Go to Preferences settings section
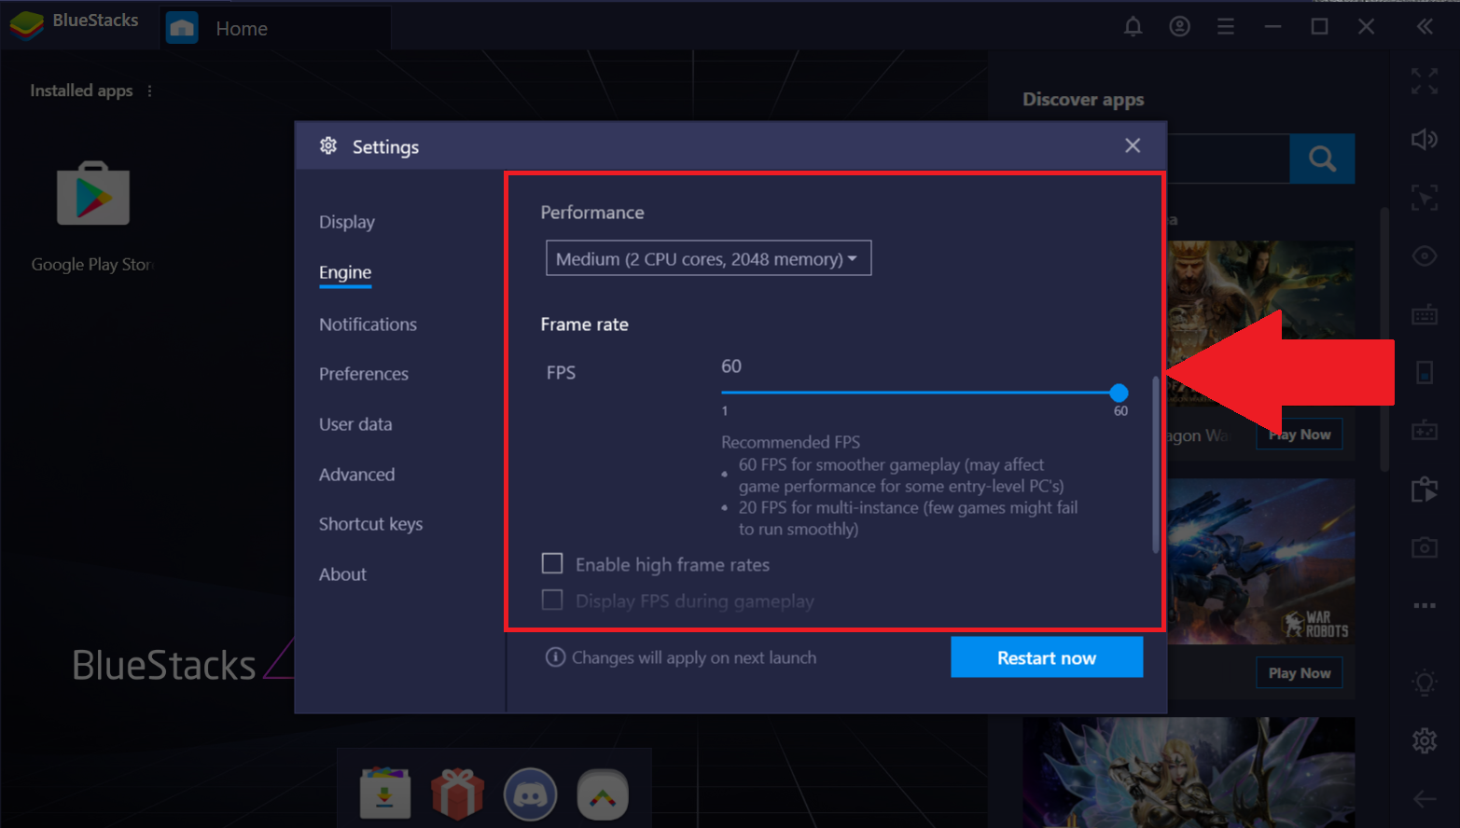Viewport: 1460px width, 828px height. pos(364,374)
